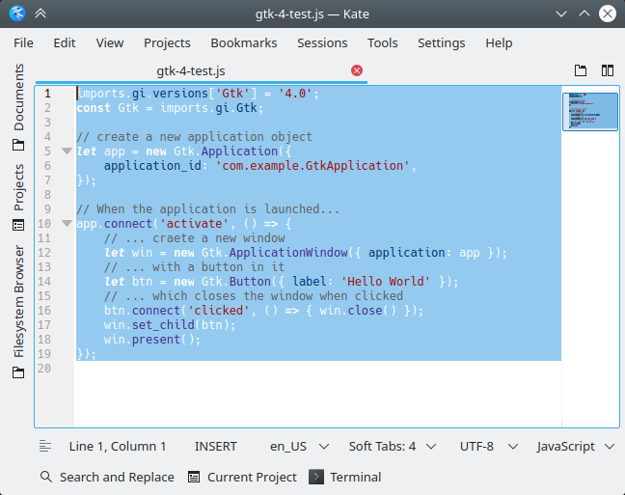Open the JavaScript syntax mode dropdown
Image resolution: width=625 pixels, height=495 pixels.
575,447
